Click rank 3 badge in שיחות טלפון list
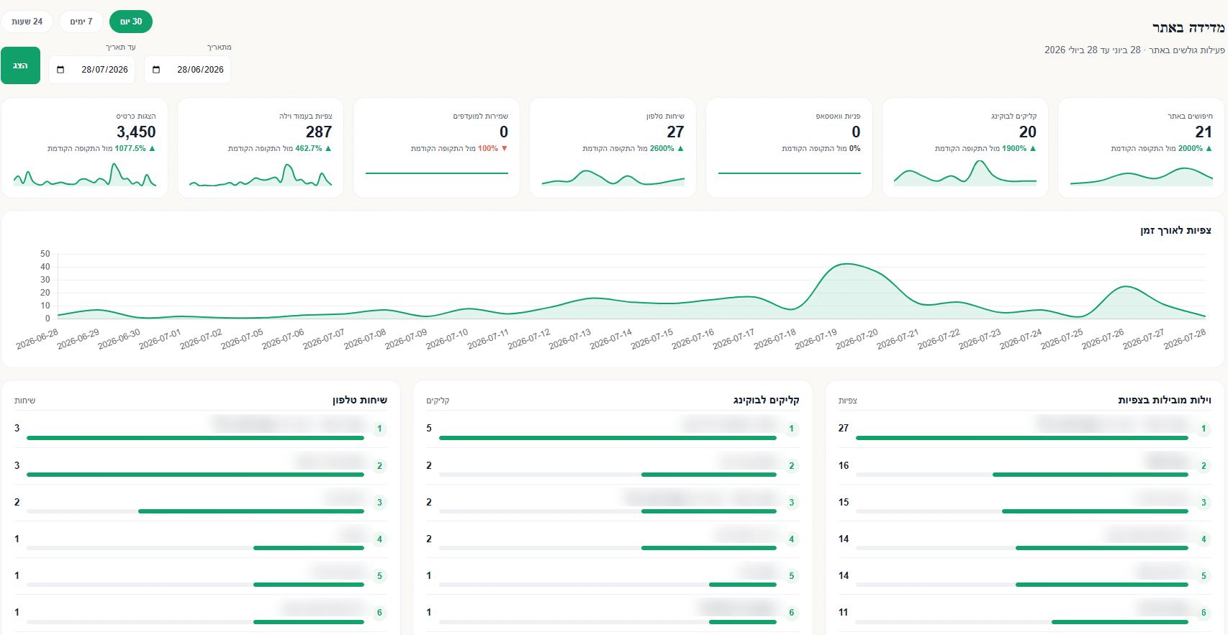Image resolution: width=1228 pixels, height=635 pixels. point(379,503)
